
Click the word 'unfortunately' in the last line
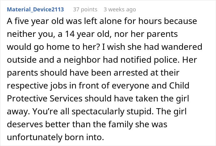(x=35, y=138)
